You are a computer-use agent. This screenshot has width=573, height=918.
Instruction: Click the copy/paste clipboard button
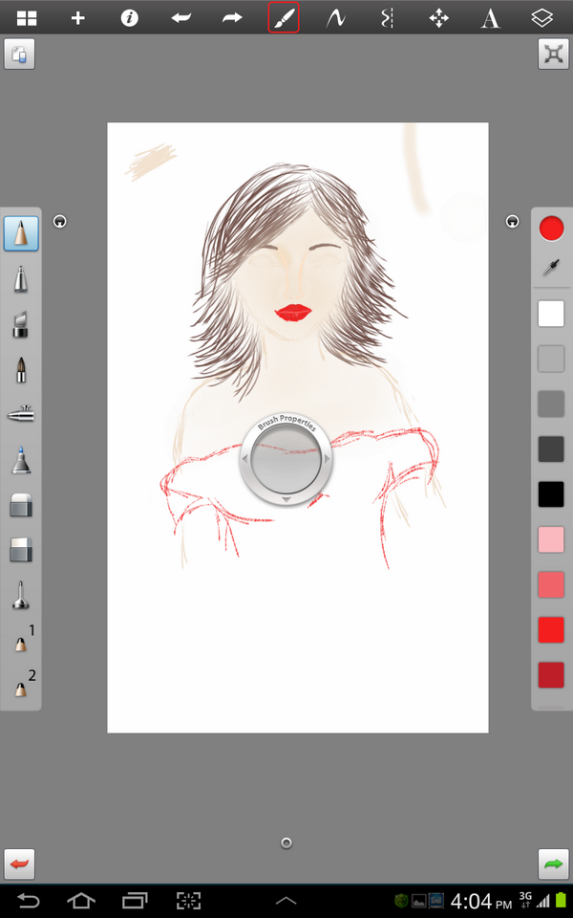point(19,54)
